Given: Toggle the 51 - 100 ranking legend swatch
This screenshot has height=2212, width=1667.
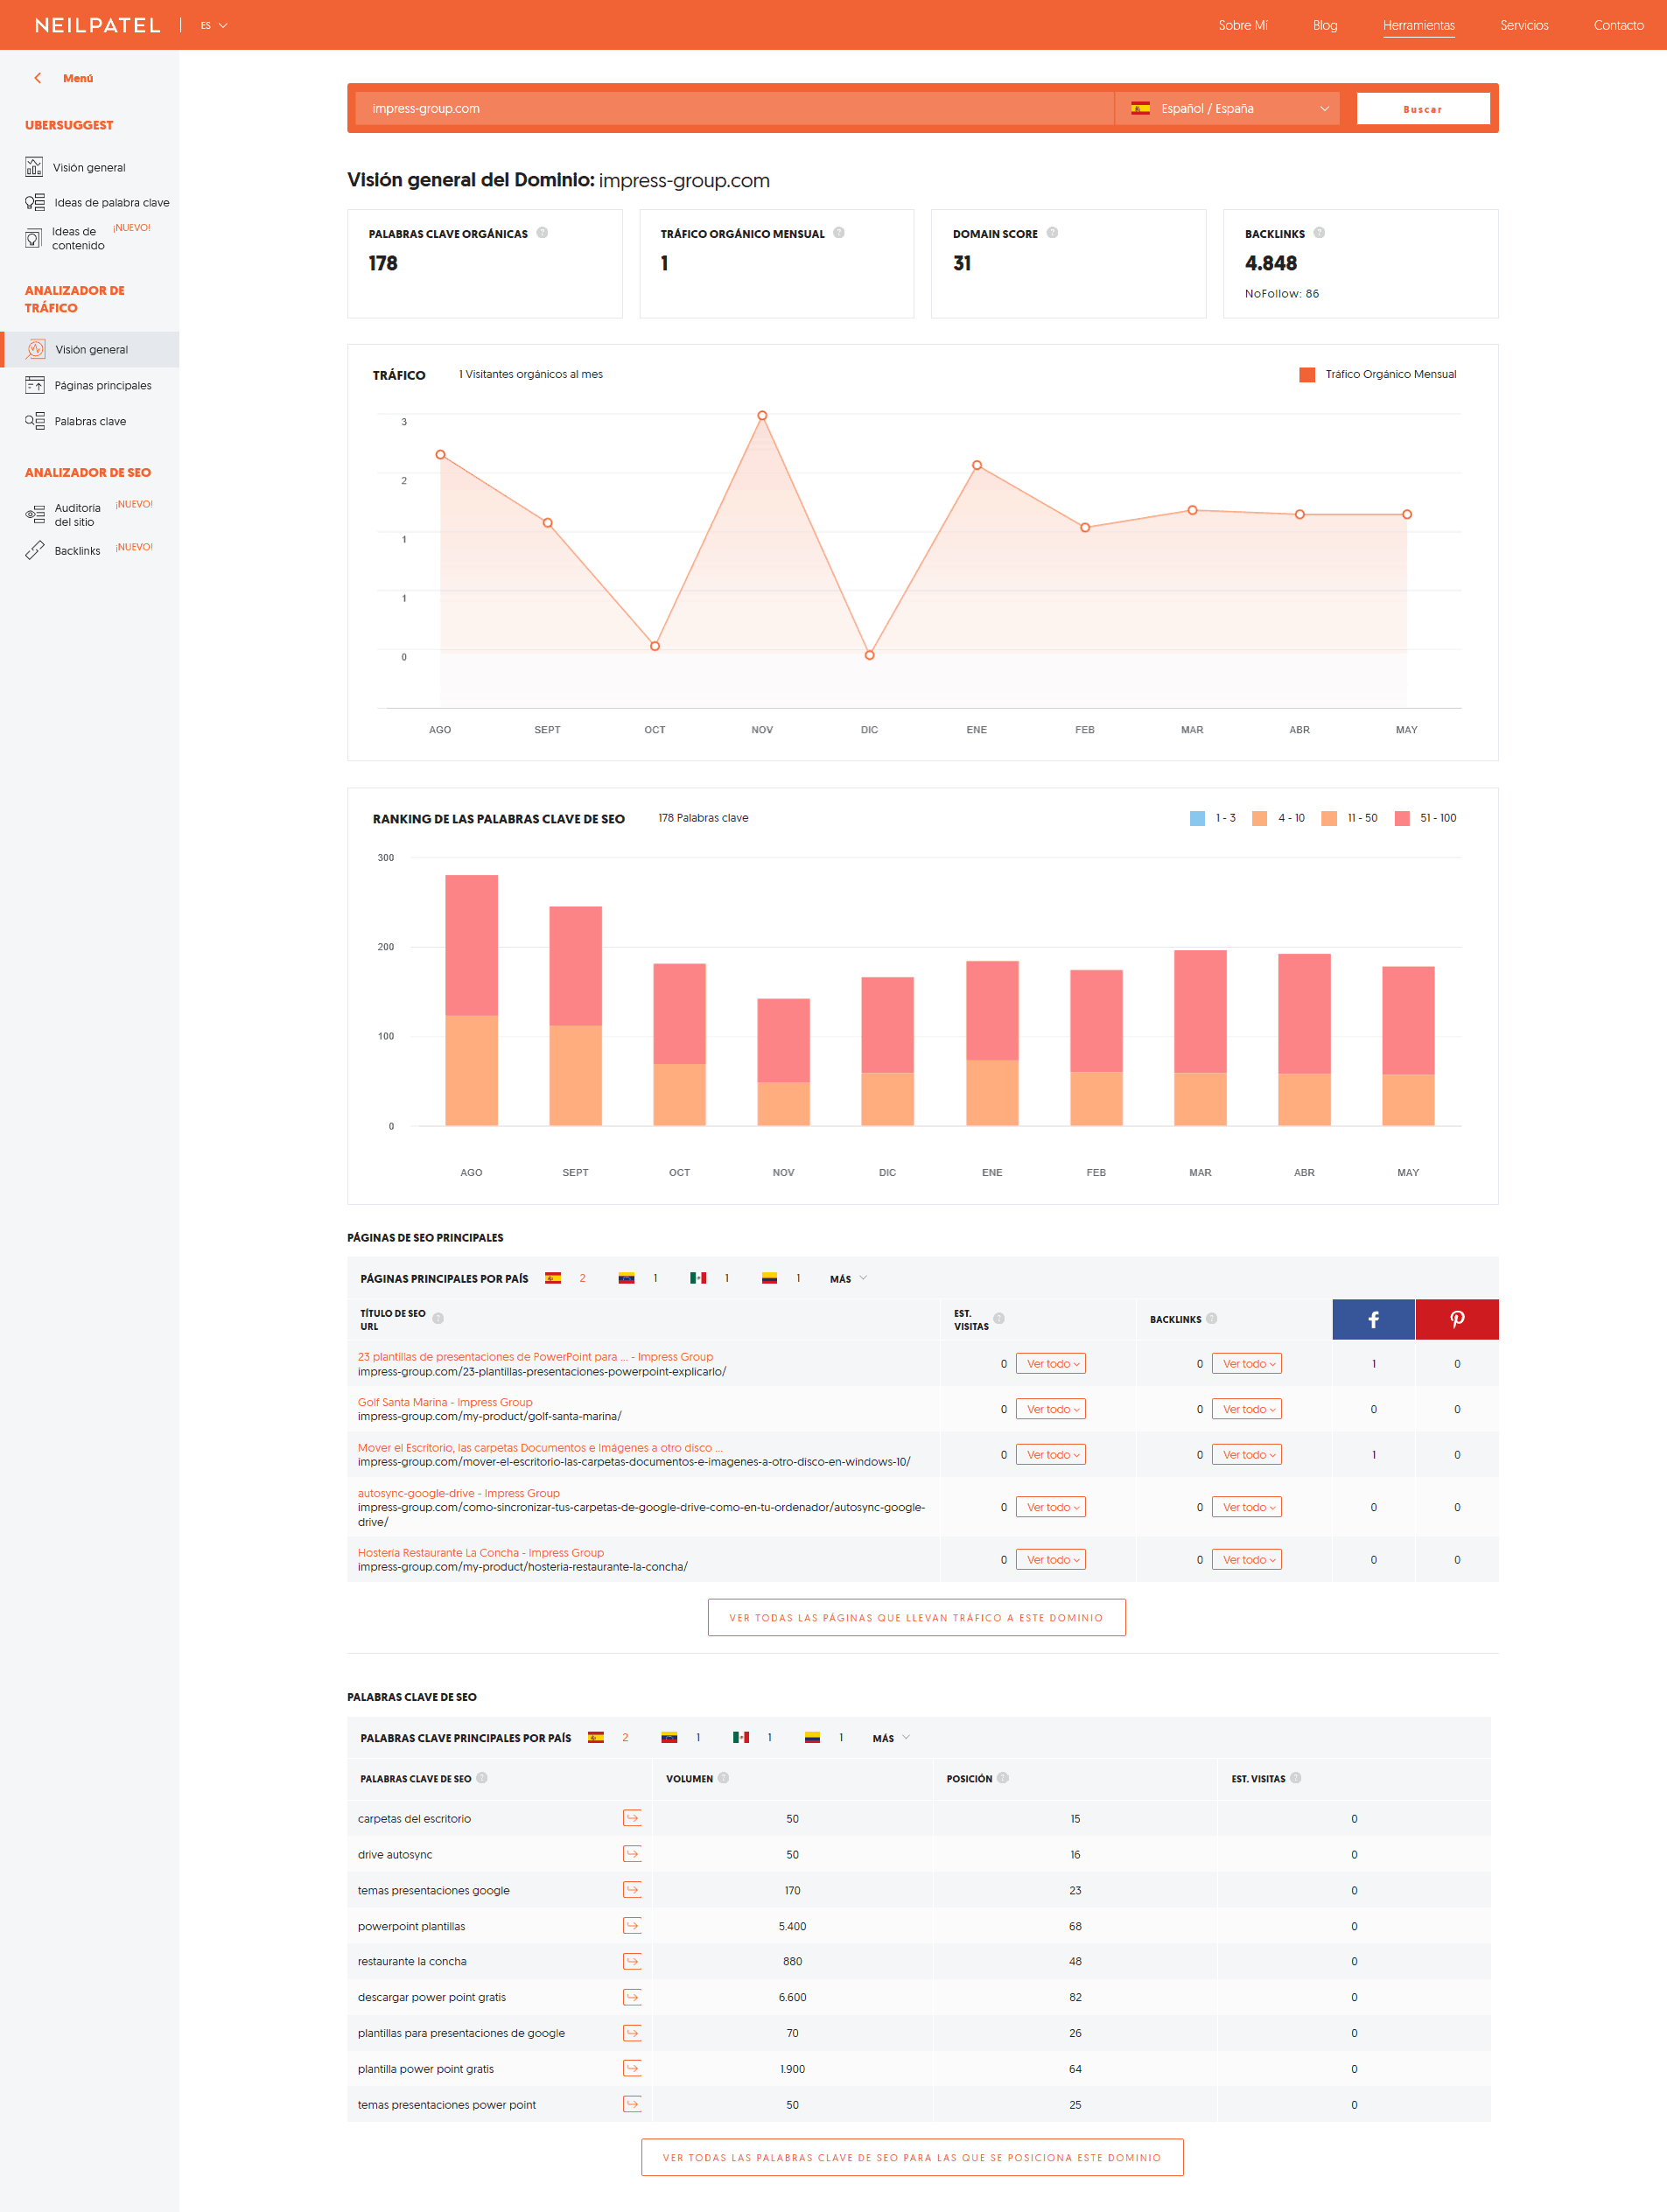Looking at the screenshot, I should 1402,818.
